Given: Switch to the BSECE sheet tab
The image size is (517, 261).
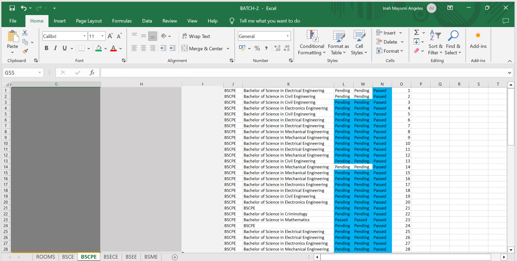Looking at the screenshot, I should (x=111, y=257).
